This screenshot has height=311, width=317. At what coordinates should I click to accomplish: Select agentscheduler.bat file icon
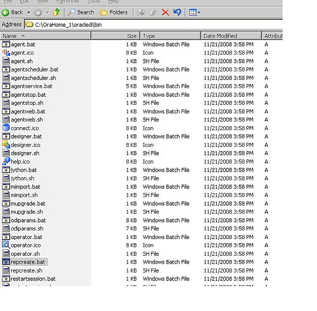[6, 69]
